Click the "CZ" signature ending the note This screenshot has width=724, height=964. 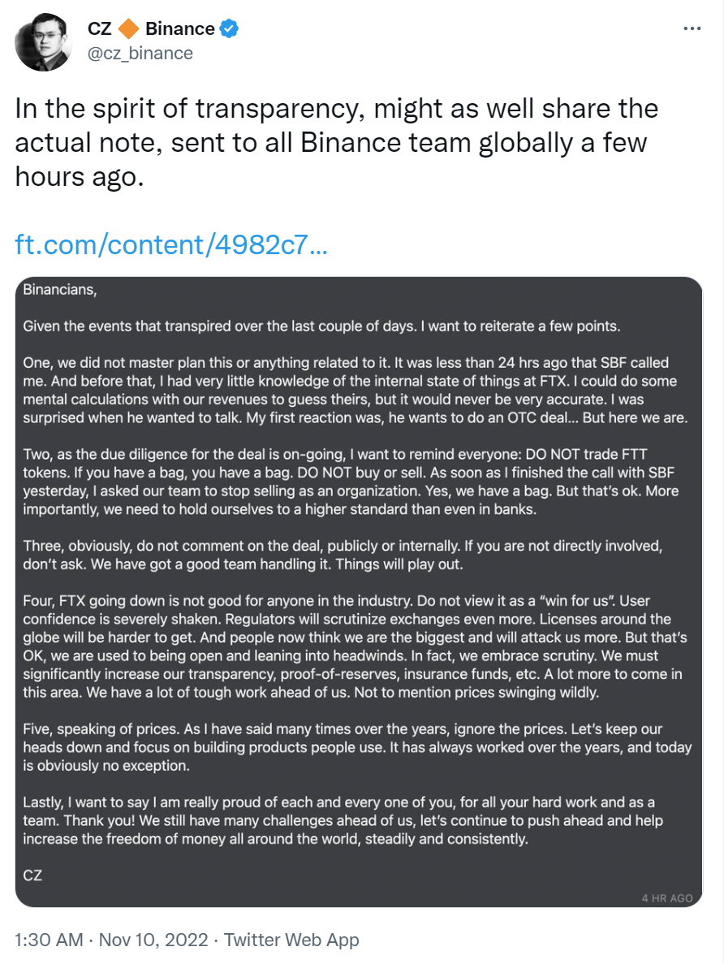(32, 876)
